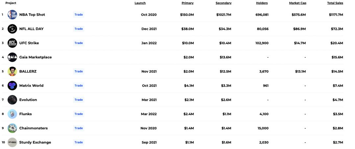Open the Chainmonsters project name link
Image resolution: width=355 pixels, height=149 pixels.
pyautogui.click(x=34, y=128)
